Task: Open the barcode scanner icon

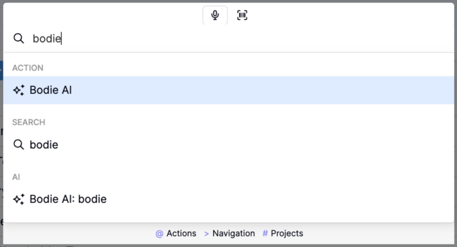Action: point(242,15)
